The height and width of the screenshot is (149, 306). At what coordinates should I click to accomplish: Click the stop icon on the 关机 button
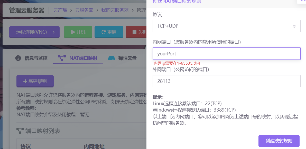click(134, 32)
